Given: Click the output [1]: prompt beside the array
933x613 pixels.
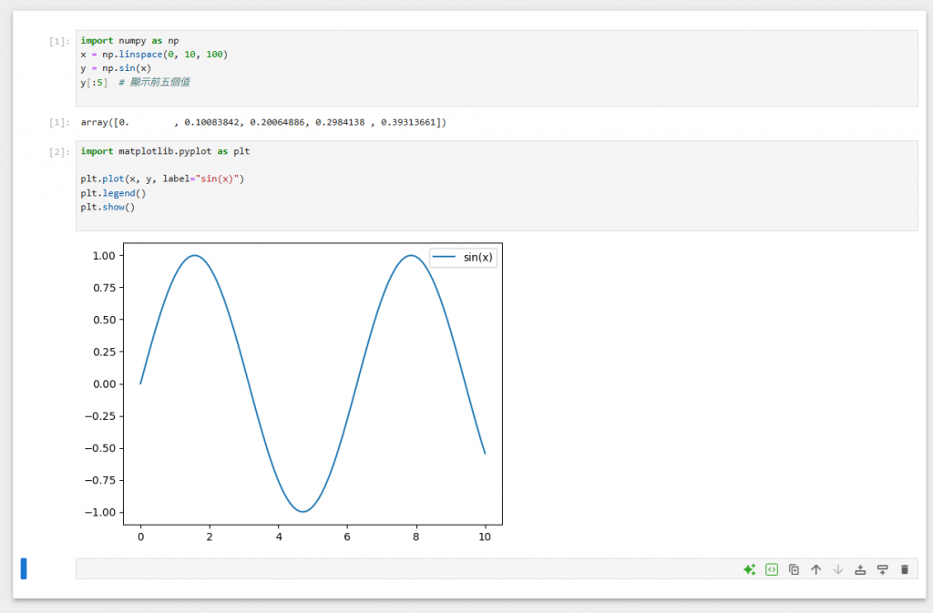Looking at the screenshot, I should [59, 122].
